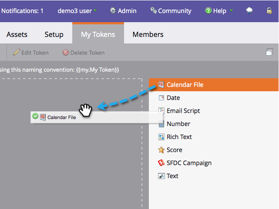This screenshot has height=209, width=279.
Task: Open the Setup tab
Action: [54, 34]
